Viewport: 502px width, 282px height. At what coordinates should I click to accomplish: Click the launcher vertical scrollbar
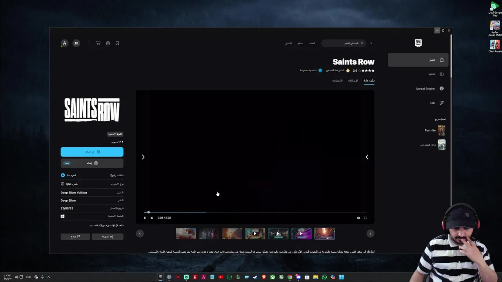pyautogui.click(x=451, y=57)
